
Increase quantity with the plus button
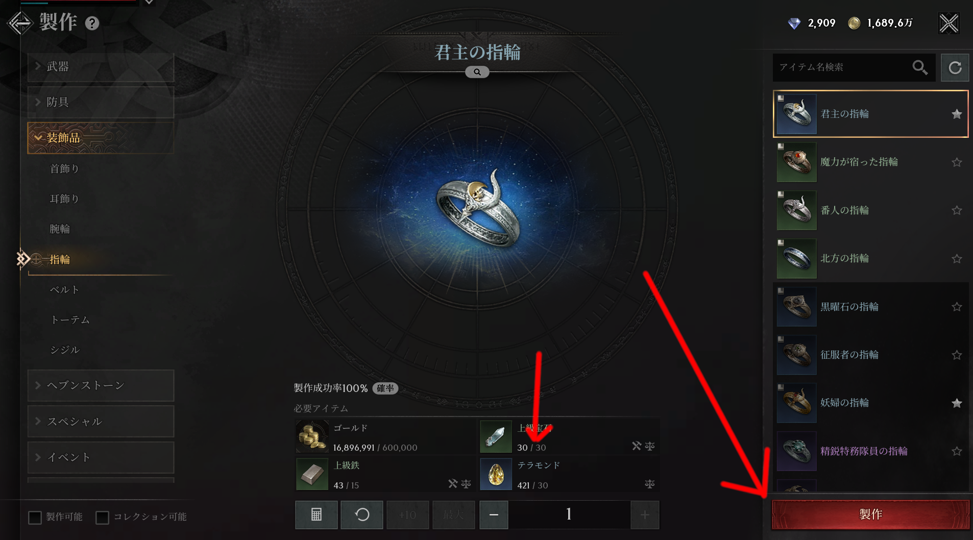[x=645, y=514]
